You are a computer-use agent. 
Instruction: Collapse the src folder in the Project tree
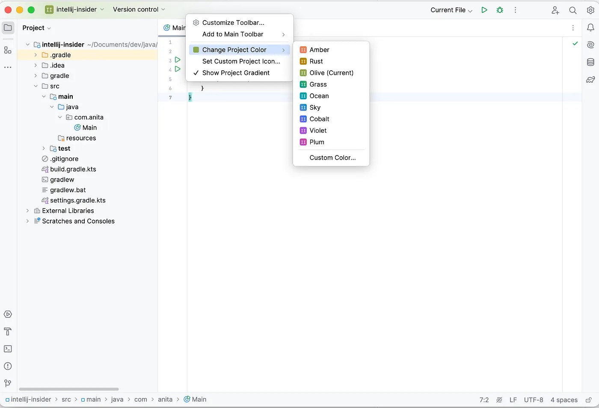36,86
